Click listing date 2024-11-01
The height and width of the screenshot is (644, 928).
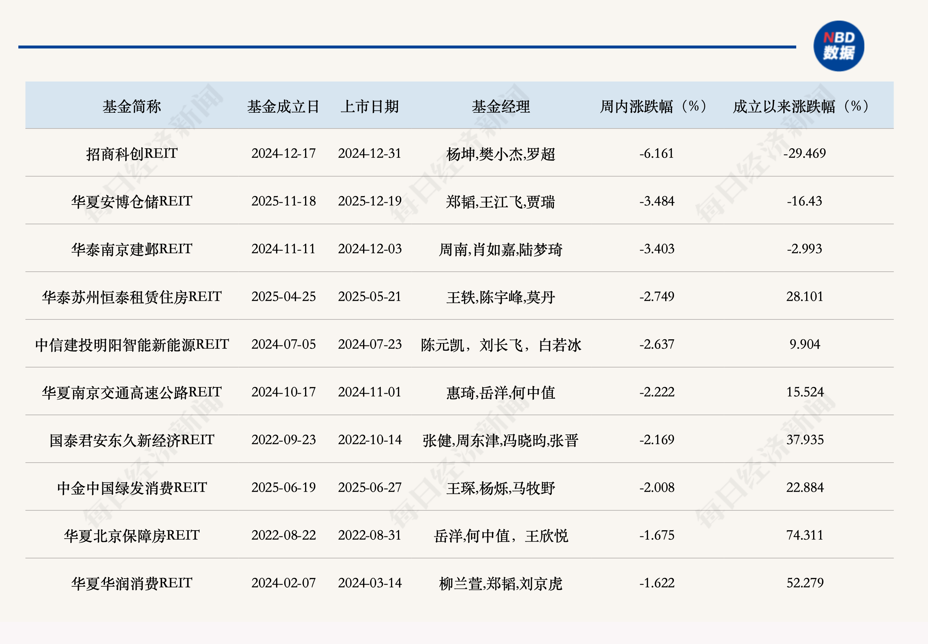point(370,392)
